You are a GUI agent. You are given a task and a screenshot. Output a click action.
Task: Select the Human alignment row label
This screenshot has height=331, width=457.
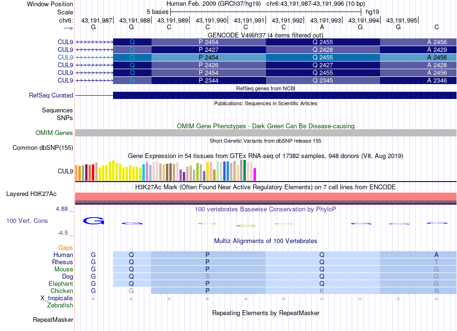[x=63, y=255]
